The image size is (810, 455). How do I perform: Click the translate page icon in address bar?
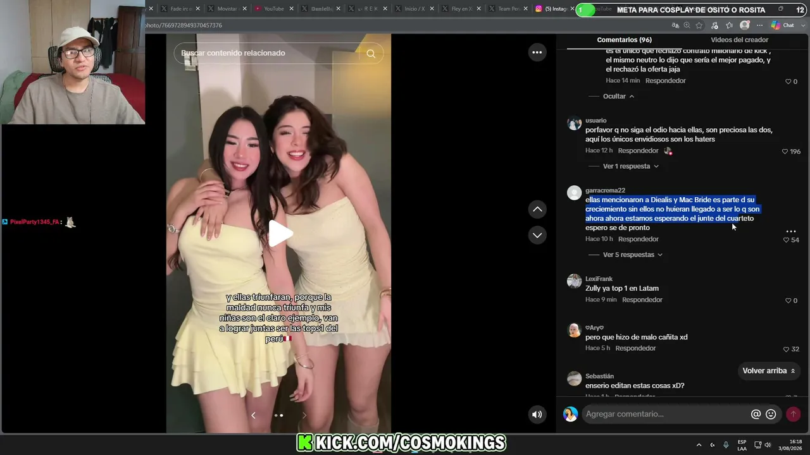coord(675,25)
